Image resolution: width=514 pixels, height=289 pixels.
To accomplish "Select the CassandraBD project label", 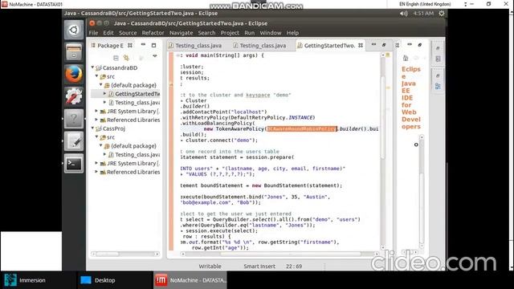I will [x=120, y=67].
